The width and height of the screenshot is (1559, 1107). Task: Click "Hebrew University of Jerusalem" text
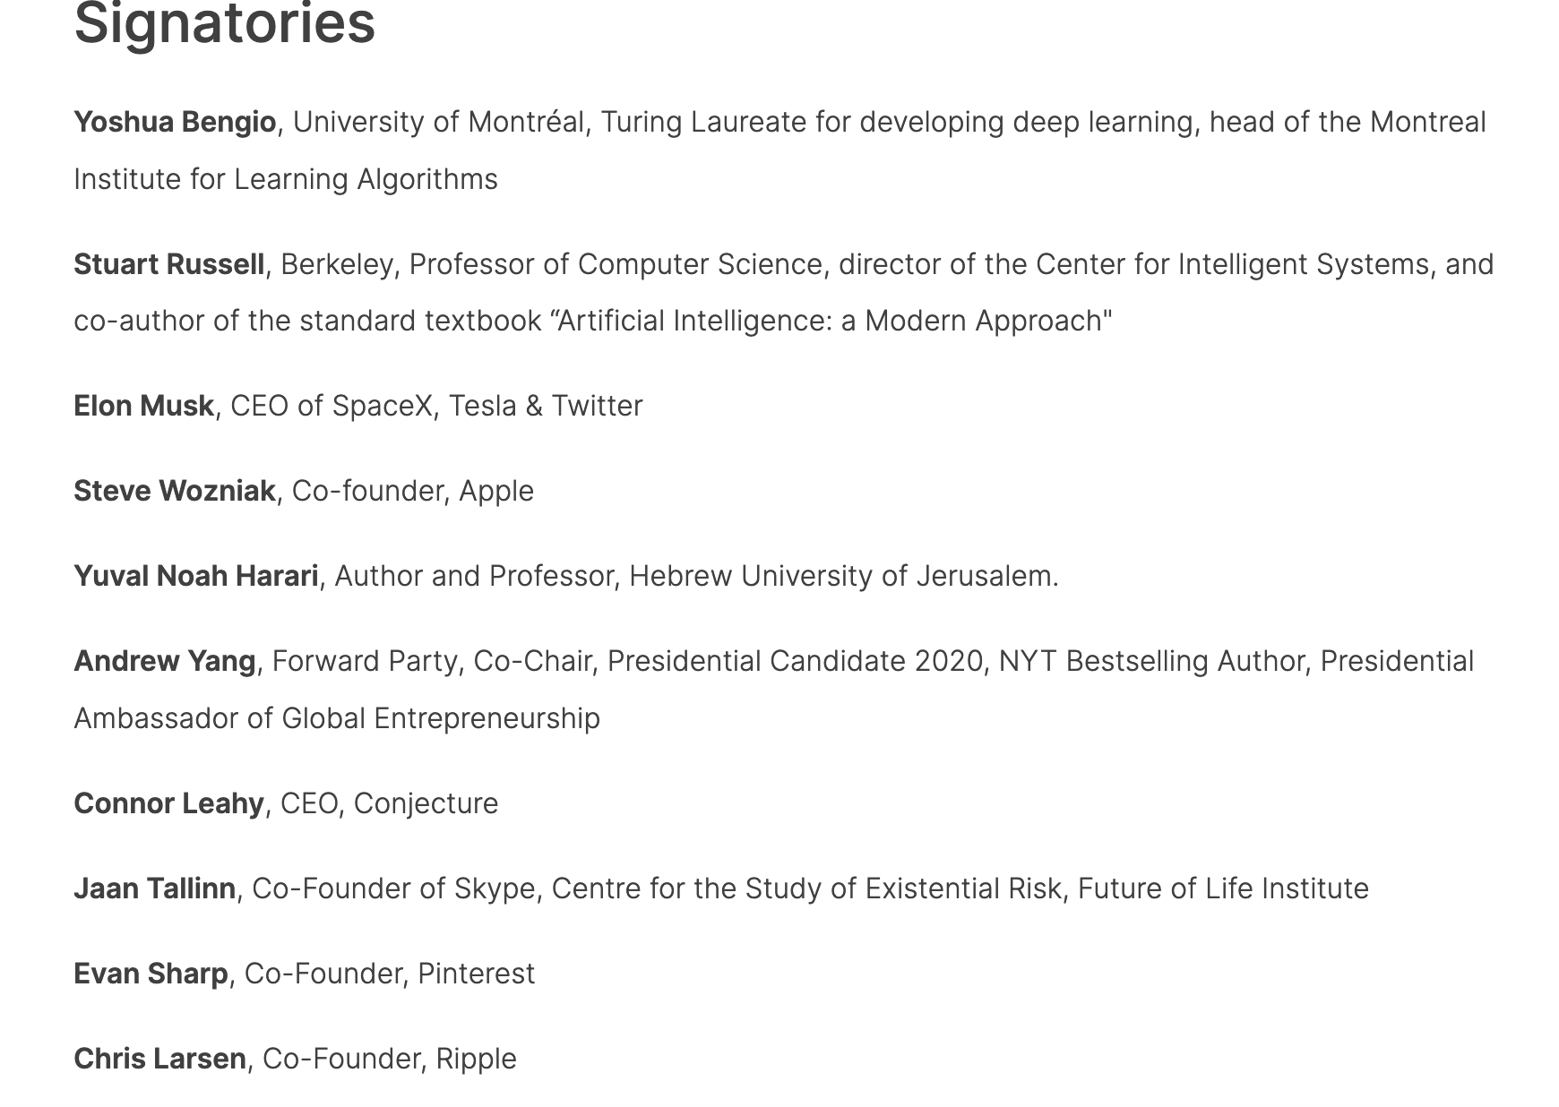(x=840, y=576)
